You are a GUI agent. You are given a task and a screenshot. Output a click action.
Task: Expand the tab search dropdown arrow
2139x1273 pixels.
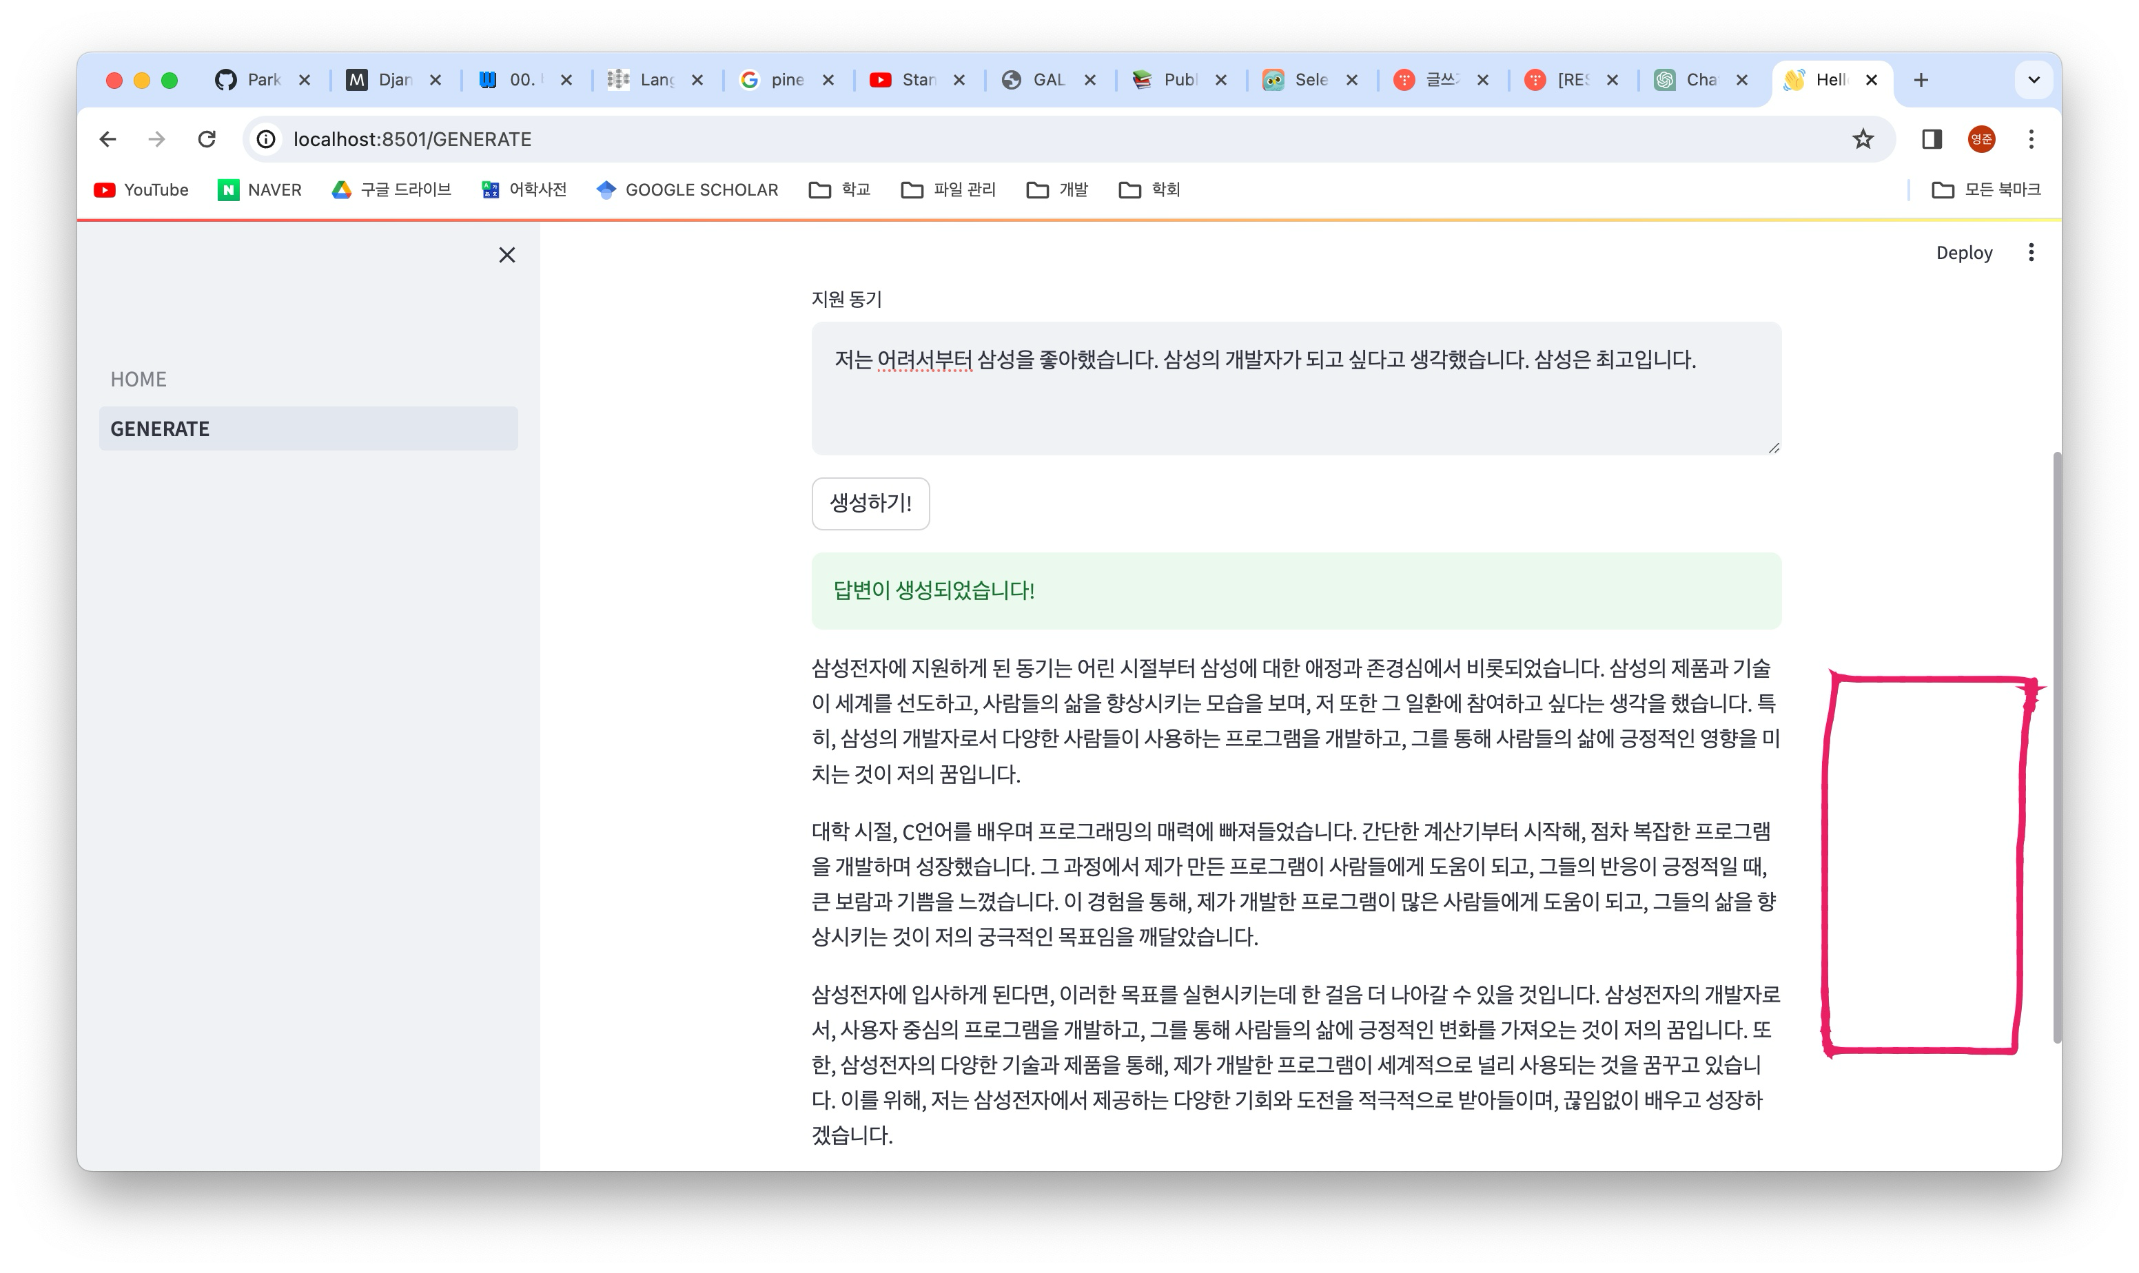pyautogui.click(x=2034, y=80)
